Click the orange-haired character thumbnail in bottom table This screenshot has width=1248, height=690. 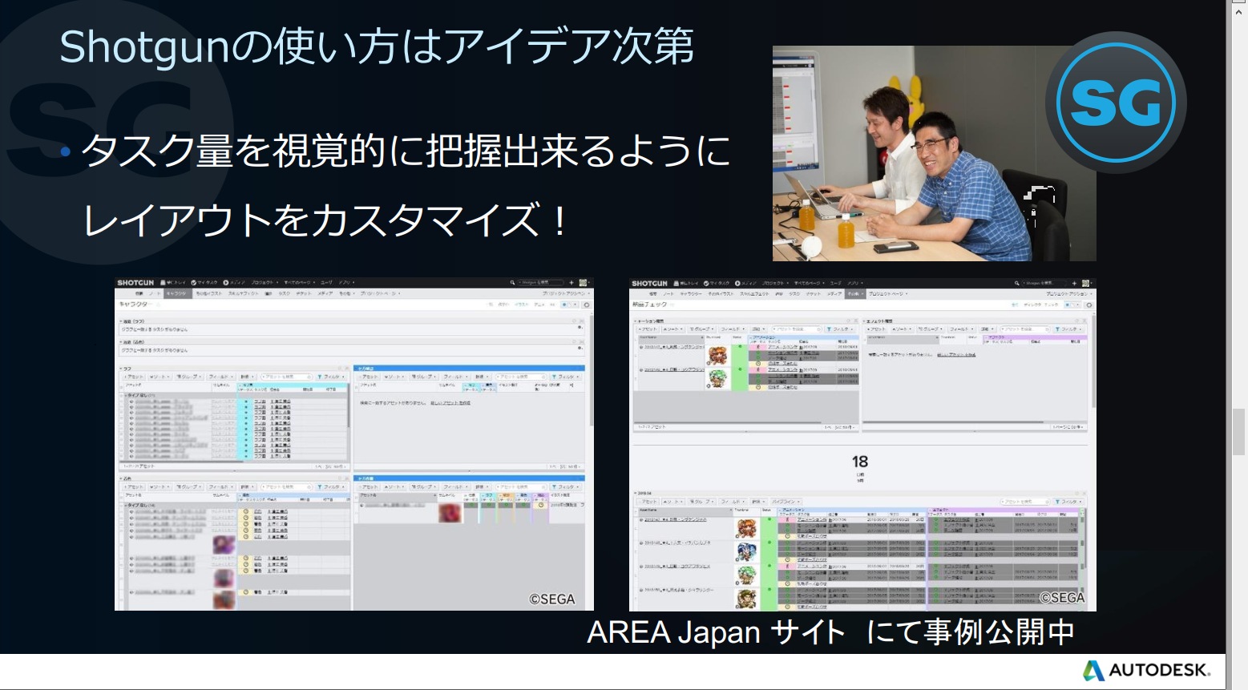pyautogui.click(x=747, y=528)
